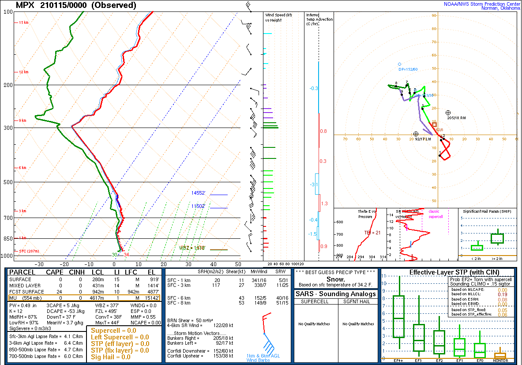Click the Bunkers right-mover crosshair marker on hodograph

point(448,113)
